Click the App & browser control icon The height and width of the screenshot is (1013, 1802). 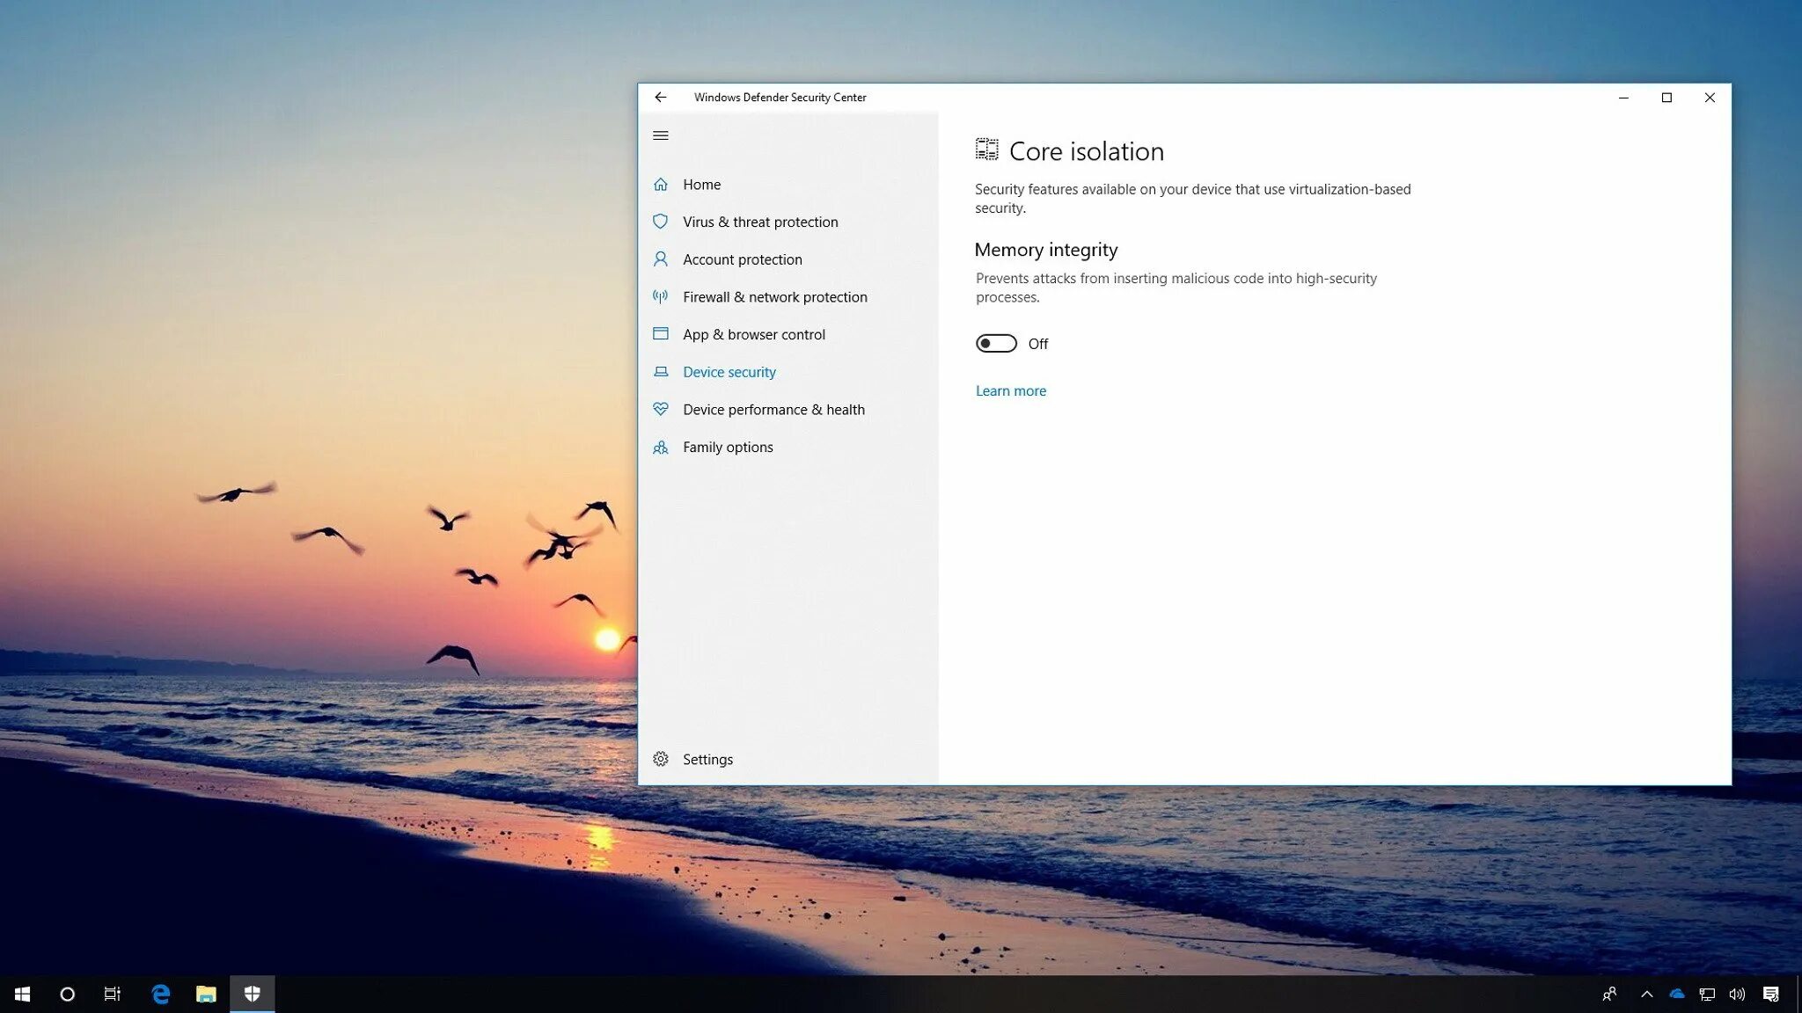point(660,334)
